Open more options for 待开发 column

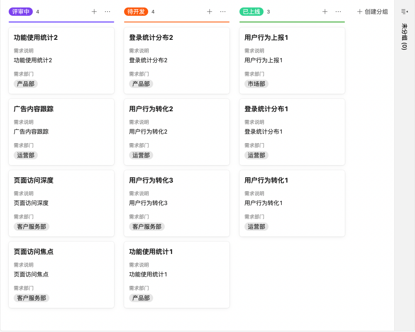coord(222,12)
